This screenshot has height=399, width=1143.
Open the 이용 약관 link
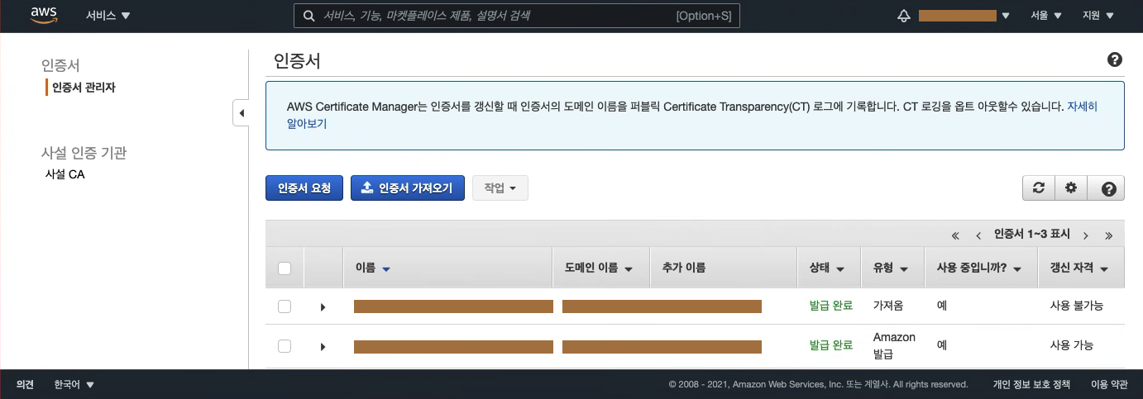click(x=1108, y=384)
